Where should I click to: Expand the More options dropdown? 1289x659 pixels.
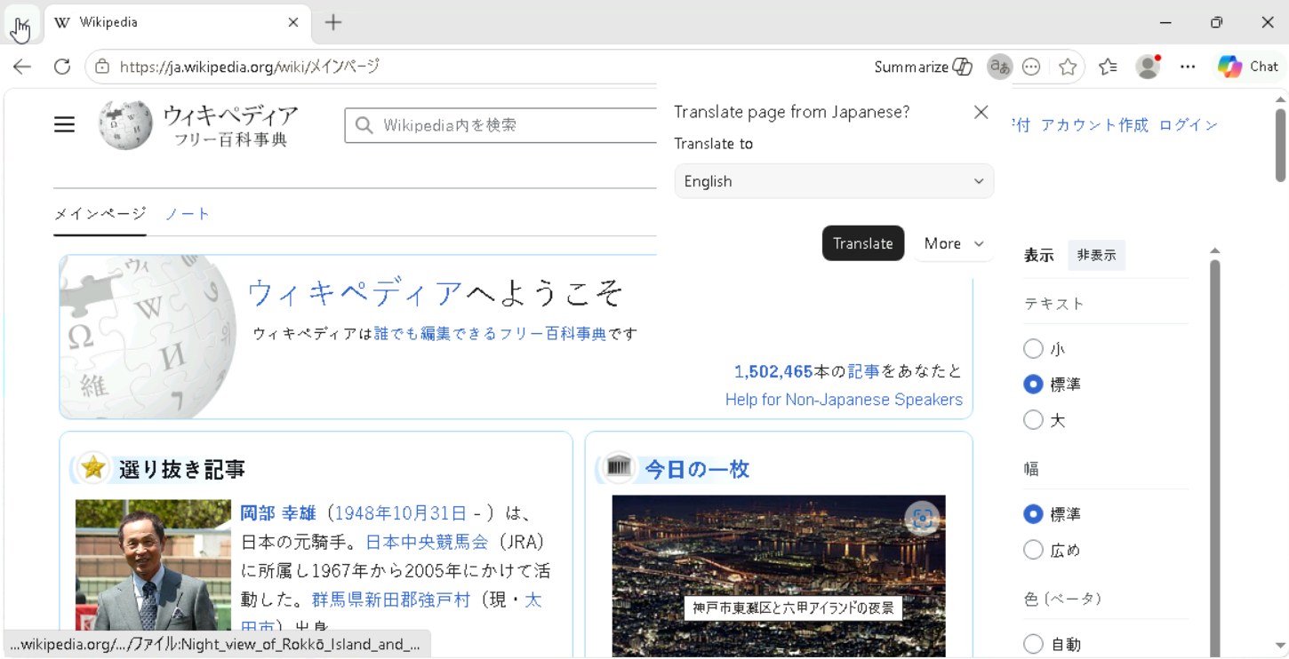954,243
